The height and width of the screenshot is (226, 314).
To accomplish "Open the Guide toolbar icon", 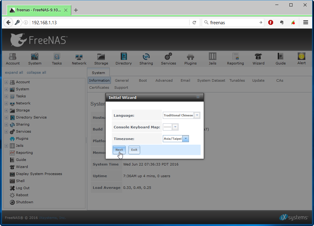I will (x=281, y=59).
